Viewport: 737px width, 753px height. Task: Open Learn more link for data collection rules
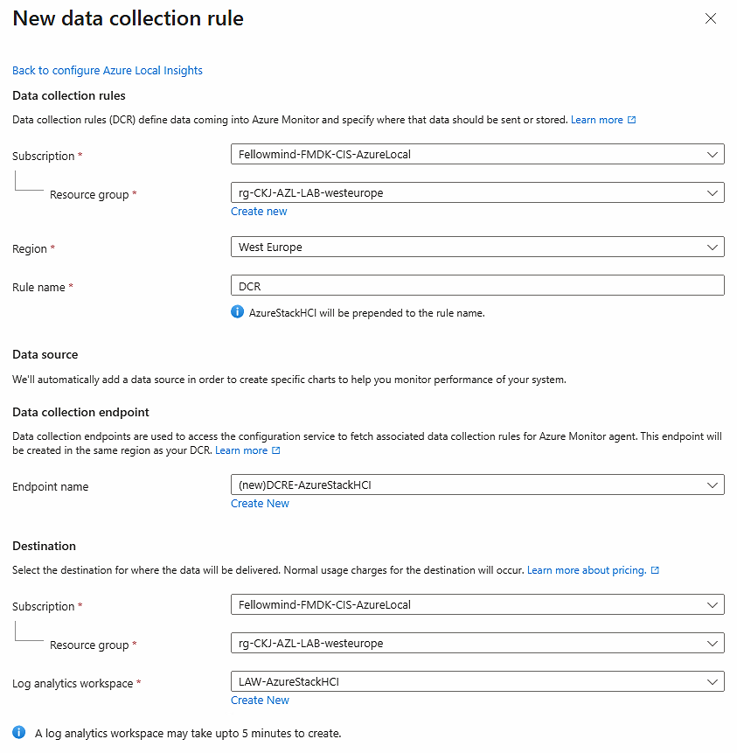point(596,120)
